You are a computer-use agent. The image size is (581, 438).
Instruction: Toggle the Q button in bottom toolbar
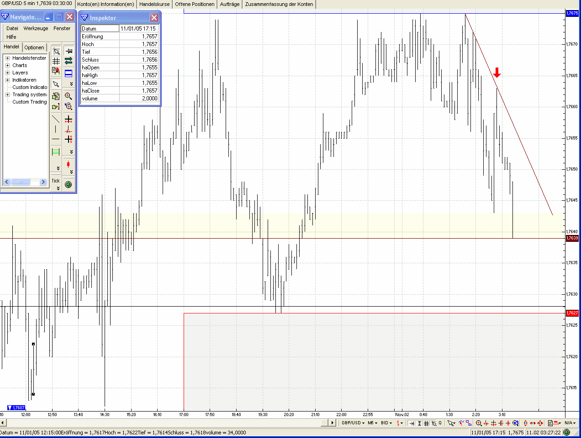tap(440, 423)
